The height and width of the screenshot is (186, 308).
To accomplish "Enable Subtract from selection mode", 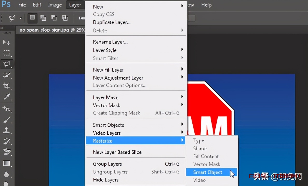I will 54,18.
